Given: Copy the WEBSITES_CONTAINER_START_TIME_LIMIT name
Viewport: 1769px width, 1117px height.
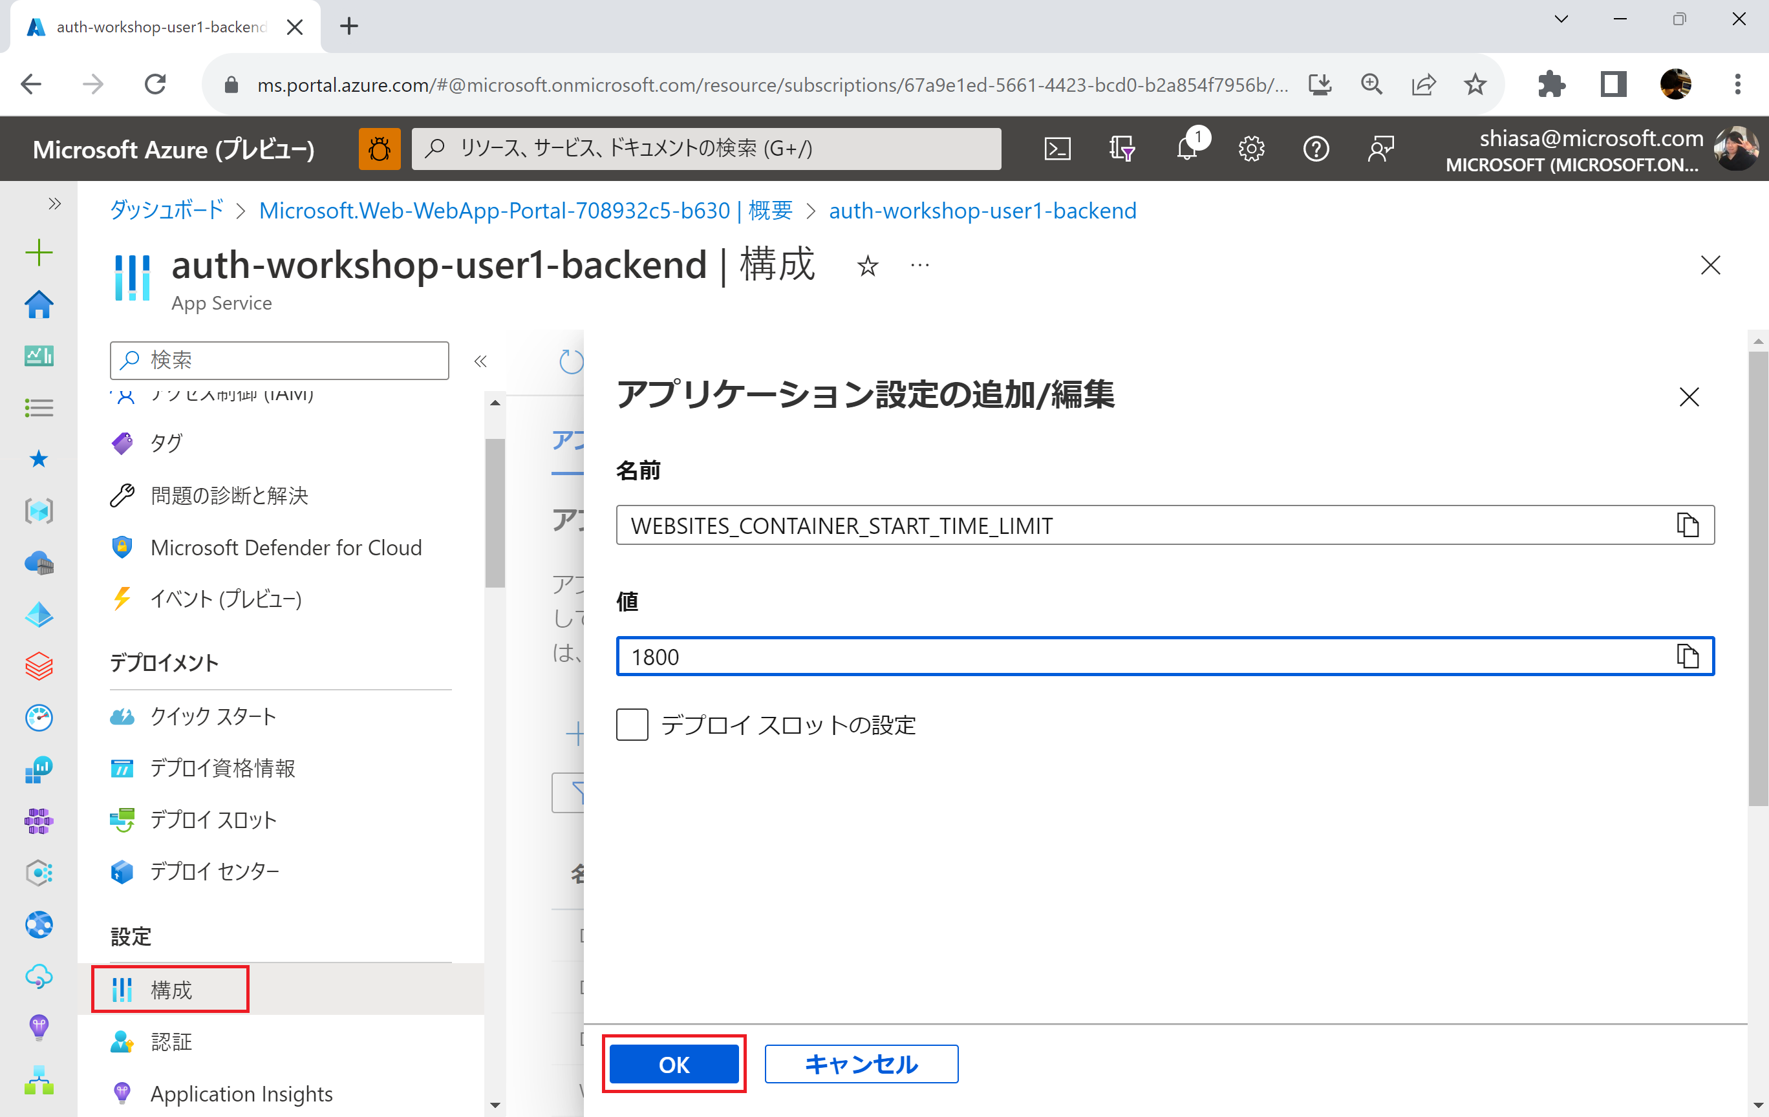Looking at the screenshot, I should pos(1688,525).
